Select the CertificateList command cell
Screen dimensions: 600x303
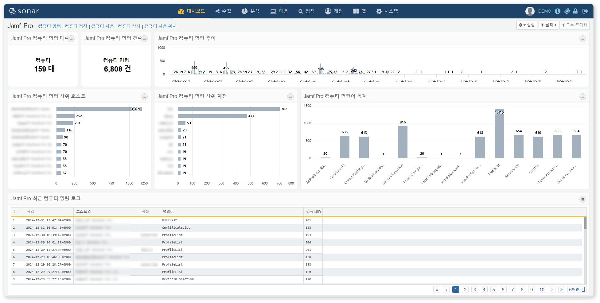(232, 227)
